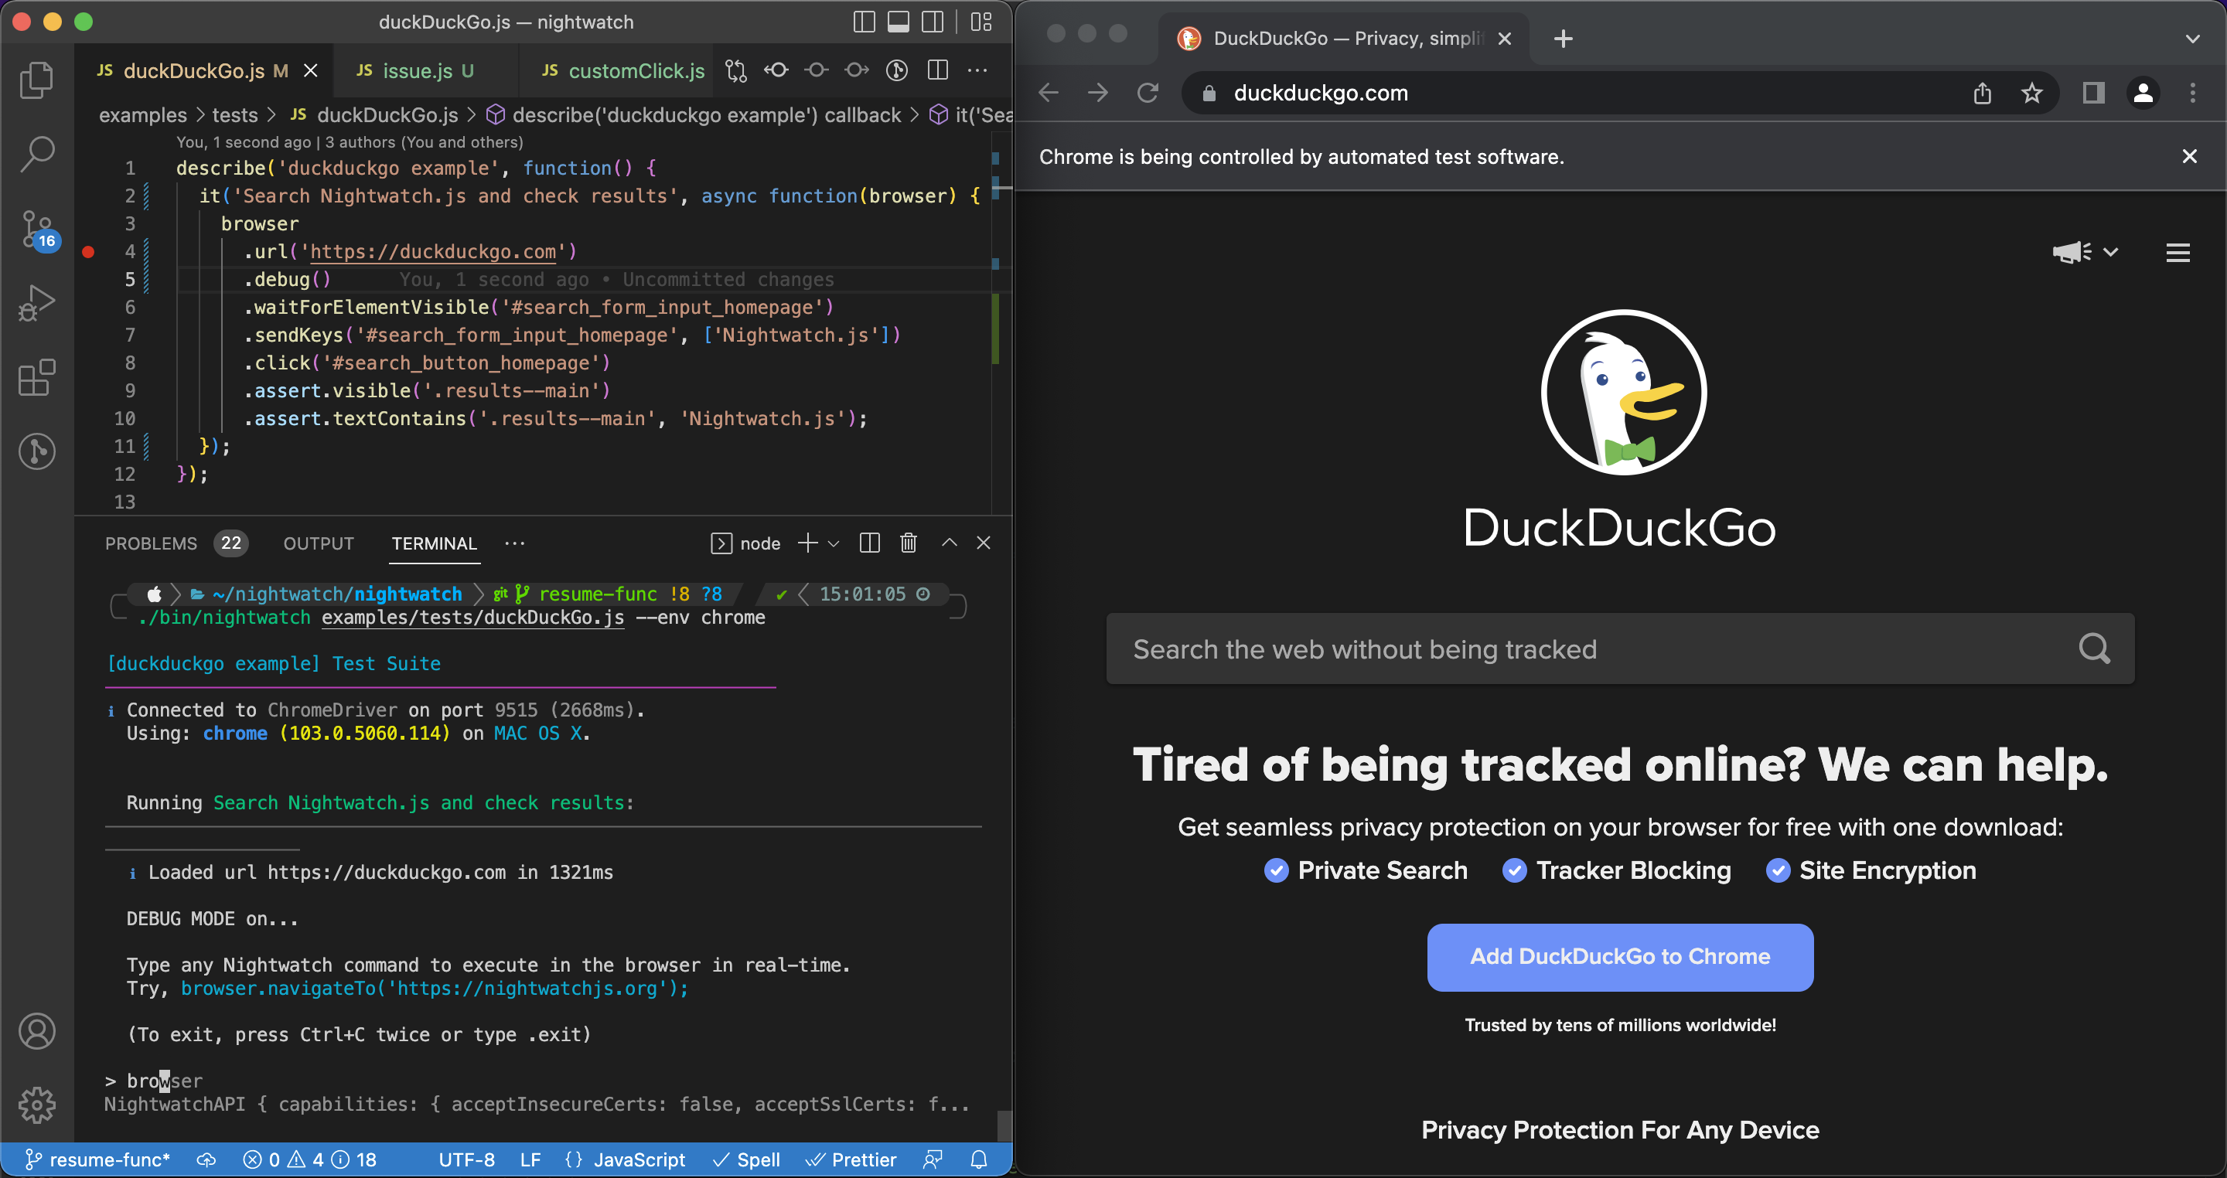Click the sync changes cloud icon
The height and width of the screenshot is (1178, 2227).
pyautogui.click(x=206, y=1159)
